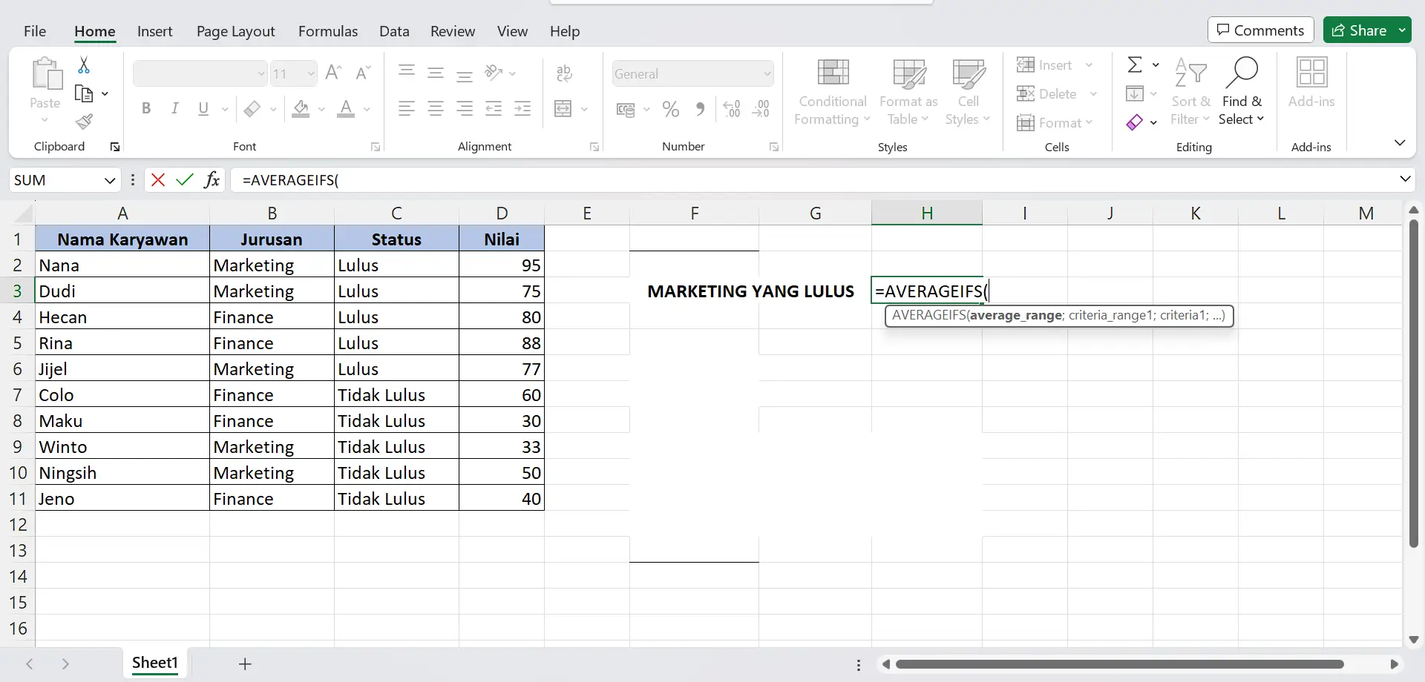Viewport: 1425px width, 682px height.
Task: Add a new sheet with plus icon
Action: pos(245,663)
